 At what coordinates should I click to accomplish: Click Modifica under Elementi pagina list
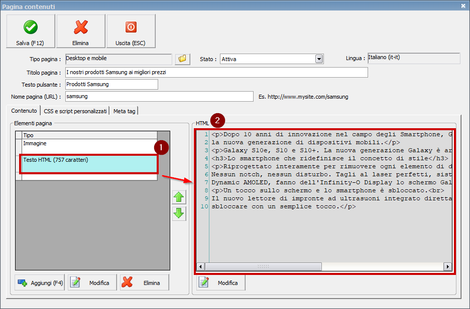point(92,282)
